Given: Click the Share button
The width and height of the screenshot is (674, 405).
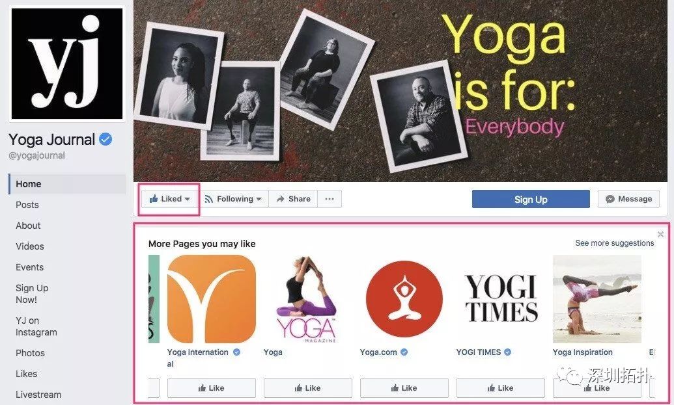Looking at the screenshot, I should [x=294, y=199].
